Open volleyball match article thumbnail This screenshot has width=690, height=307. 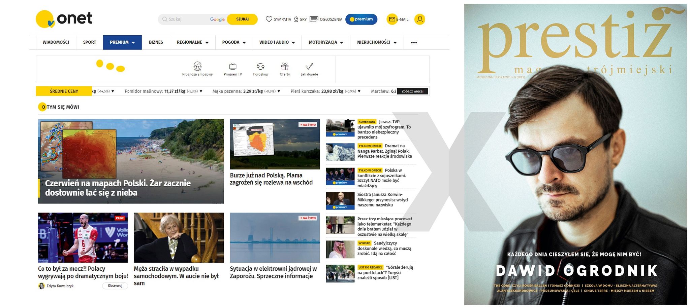click(83, 237)
